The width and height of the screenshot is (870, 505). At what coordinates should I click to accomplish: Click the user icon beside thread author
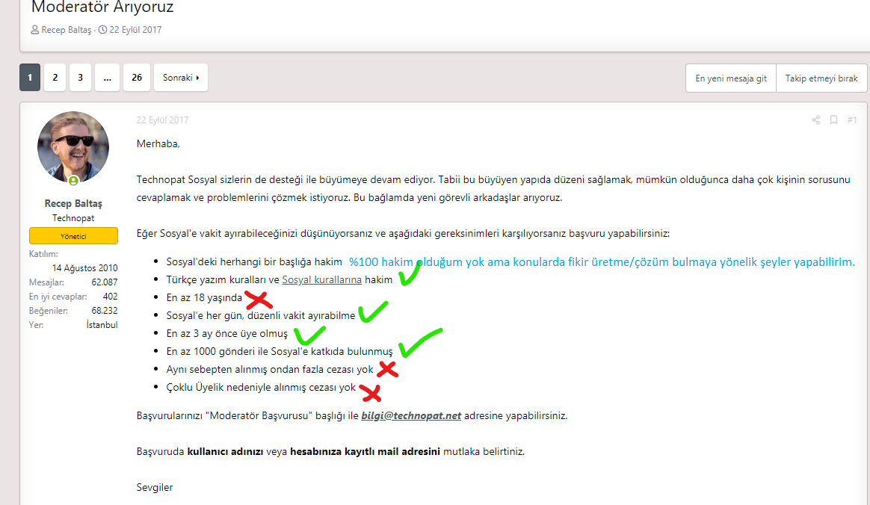point(35,30)
